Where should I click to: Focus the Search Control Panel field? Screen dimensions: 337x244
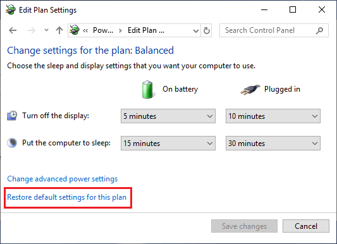tap(269, 30)
